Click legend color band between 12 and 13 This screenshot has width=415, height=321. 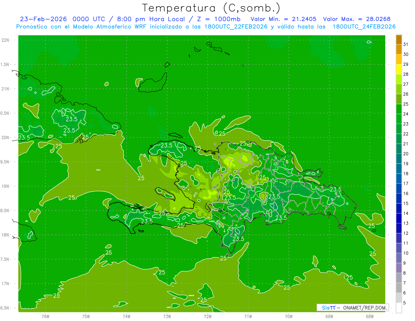tap(399, 228)
